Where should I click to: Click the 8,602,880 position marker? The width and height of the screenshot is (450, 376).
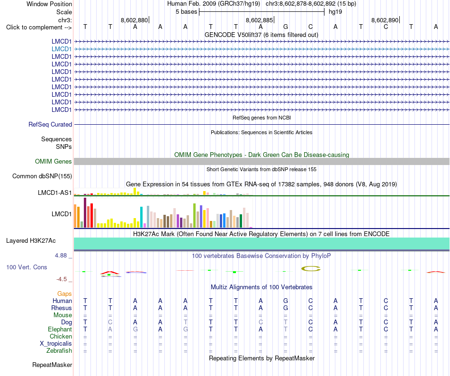[135, 20]
